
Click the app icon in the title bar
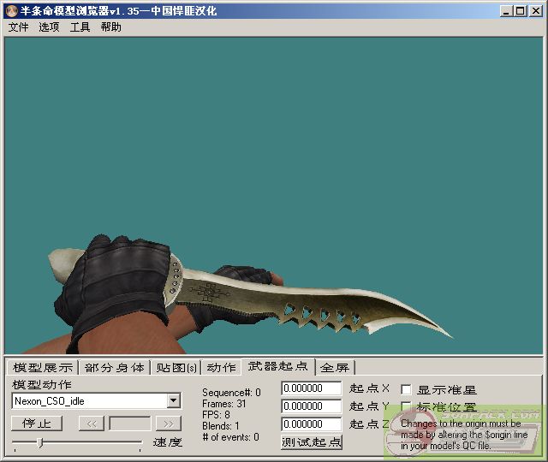11,10
